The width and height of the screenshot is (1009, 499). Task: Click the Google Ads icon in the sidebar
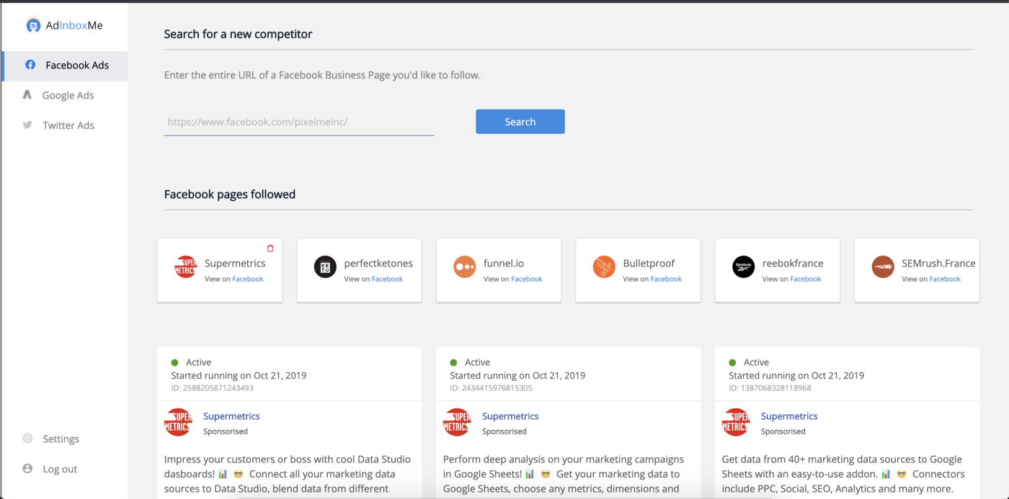click(x=27, y=95)
